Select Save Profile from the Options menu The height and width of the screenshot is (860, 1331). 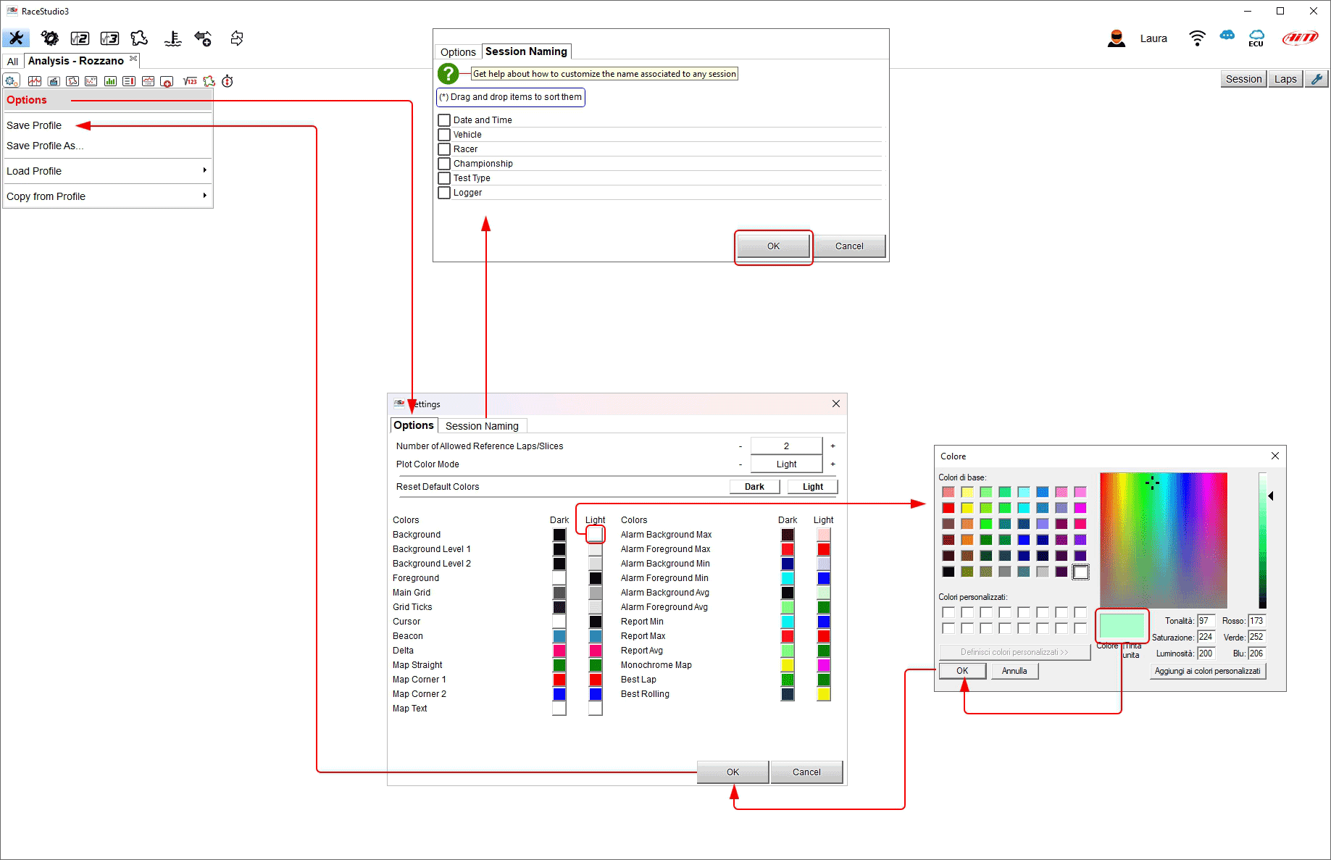point(34,125)
